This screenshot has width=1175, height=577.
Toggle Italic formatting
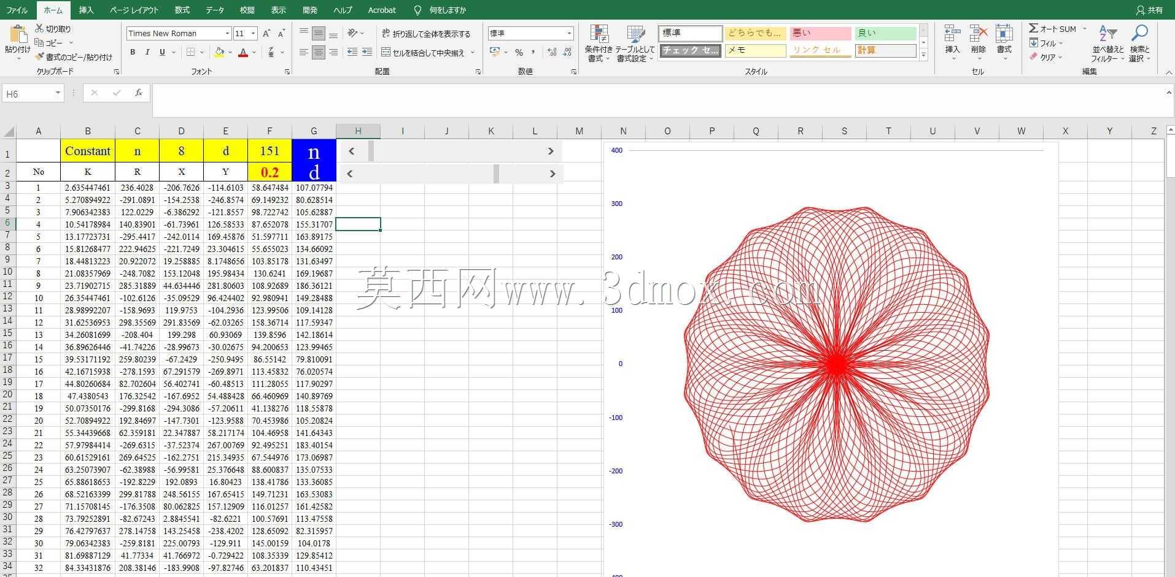tap(147, 53)
